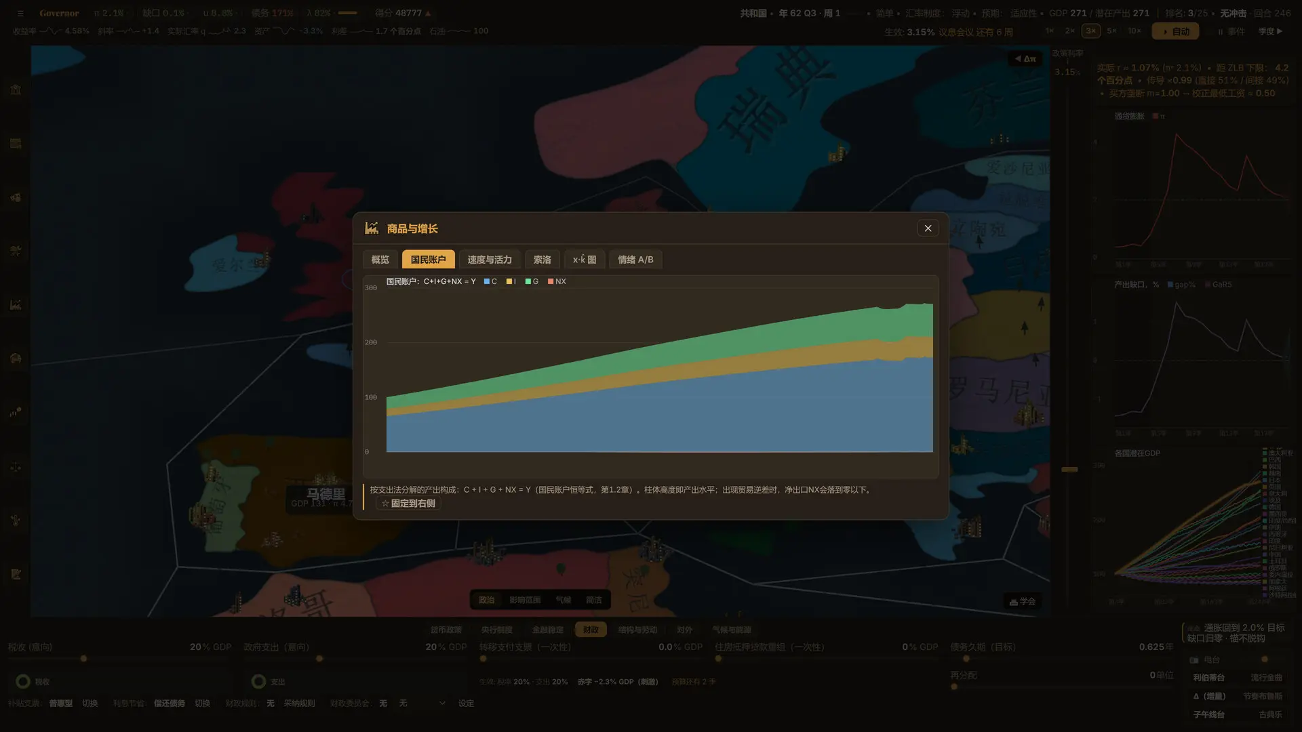Pause with the 事件 pause button
This screenshot has height=732, width=1302.
coord(1231,31)
